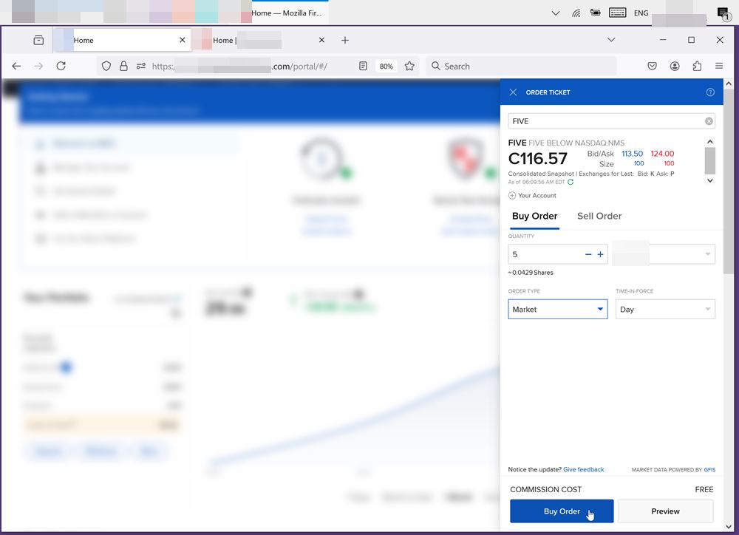Increase quantity using the plus icon
Image resolution: width=739 pixels, height=535 pixels.
(x=600, y=254)
